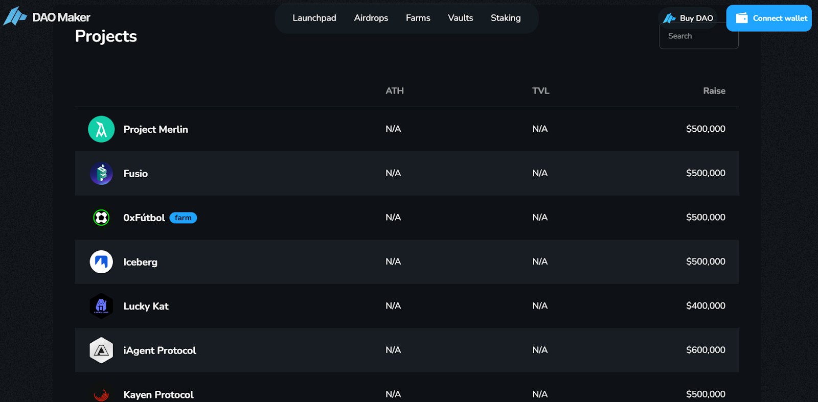The height and width of the screenshot is (402, 818).
Task: Open the Iceberg project
Action: 140,262
